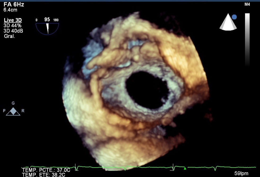Click the FA 6Hz frame rate text
The height and width of the screenshot is (177, 260).
(x=14, y=5)
